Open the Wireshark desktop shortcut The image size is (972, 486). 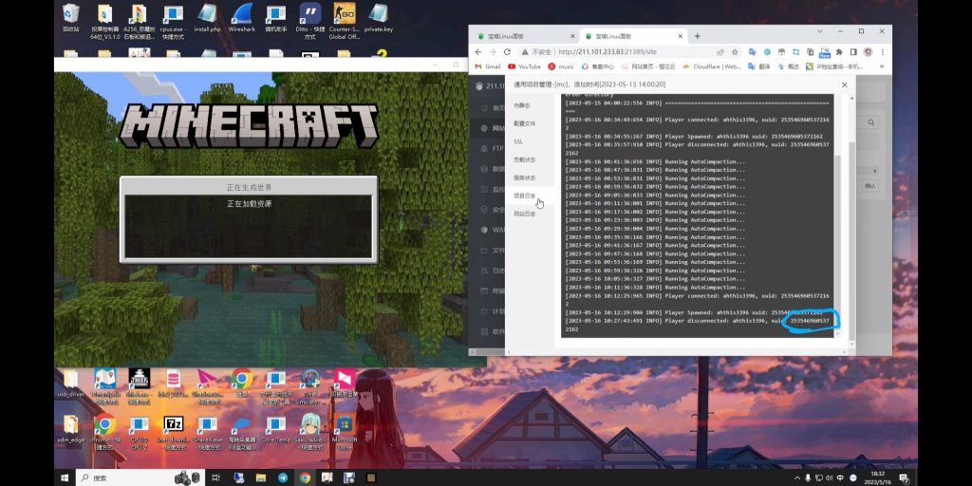coord(241,16)
